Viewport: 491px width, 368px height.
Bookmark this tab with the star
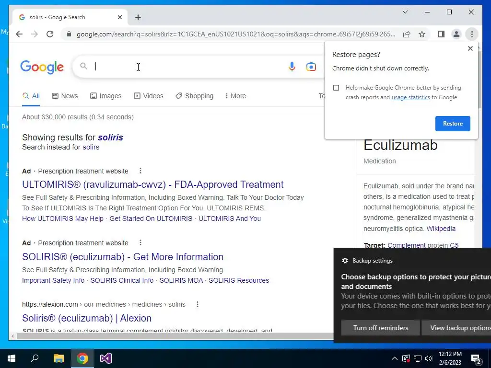(422, 34)
